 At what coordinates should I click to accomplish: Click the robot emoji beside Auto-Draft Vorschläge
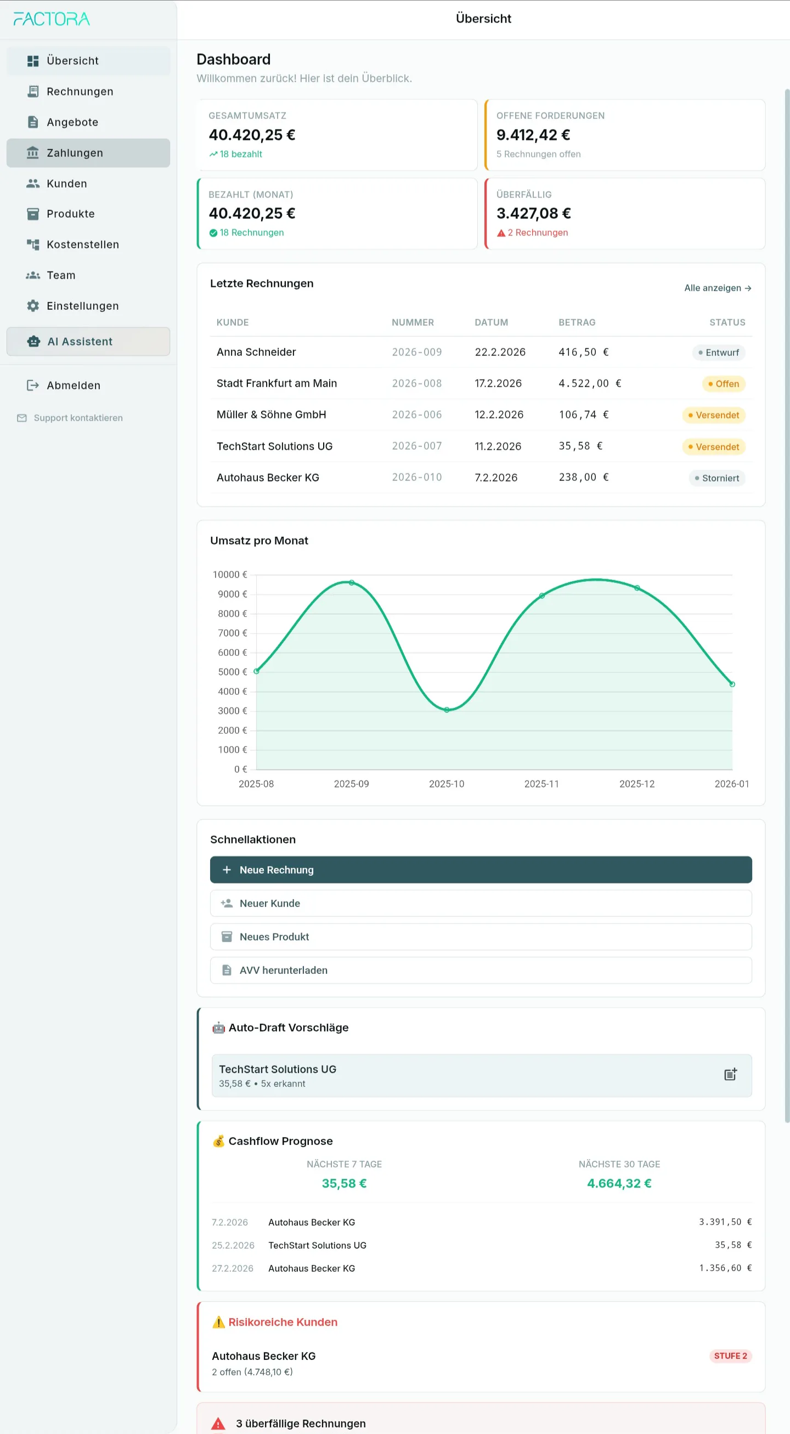point(219,1028)
